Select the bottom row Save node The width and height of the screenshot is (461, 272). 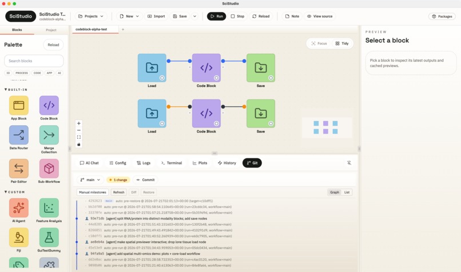point(261,113)
